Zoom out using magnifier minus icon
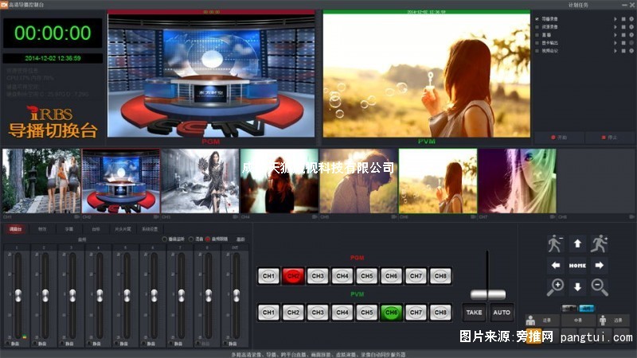The image size is (637, 358). tap(600, 287)
